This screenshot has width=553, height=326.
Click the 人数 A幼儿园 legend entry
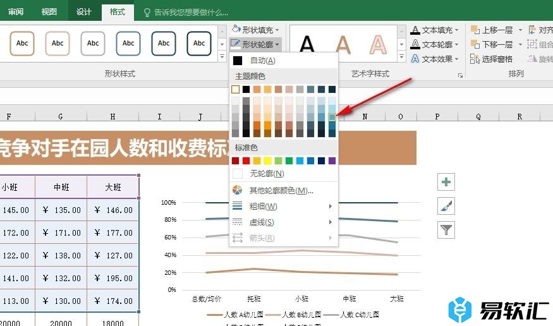tap(235, 315)
